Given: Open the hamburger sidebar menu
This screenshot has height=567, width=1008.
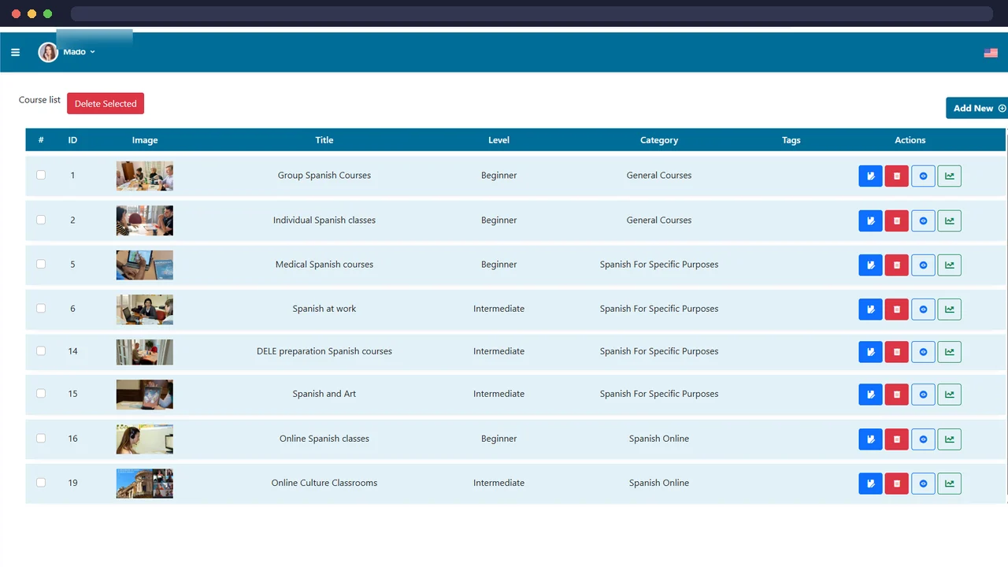Looking at the screenshot, I should pos(15,53).
